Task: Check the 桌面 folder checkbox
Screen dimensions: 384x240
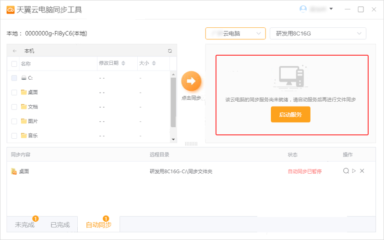Action: (14, 92)
